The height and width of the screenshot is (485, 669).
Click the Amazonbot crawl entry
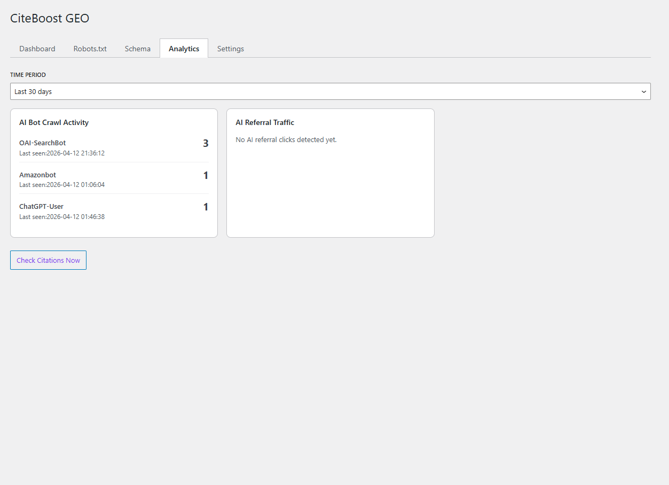point(37,175)
